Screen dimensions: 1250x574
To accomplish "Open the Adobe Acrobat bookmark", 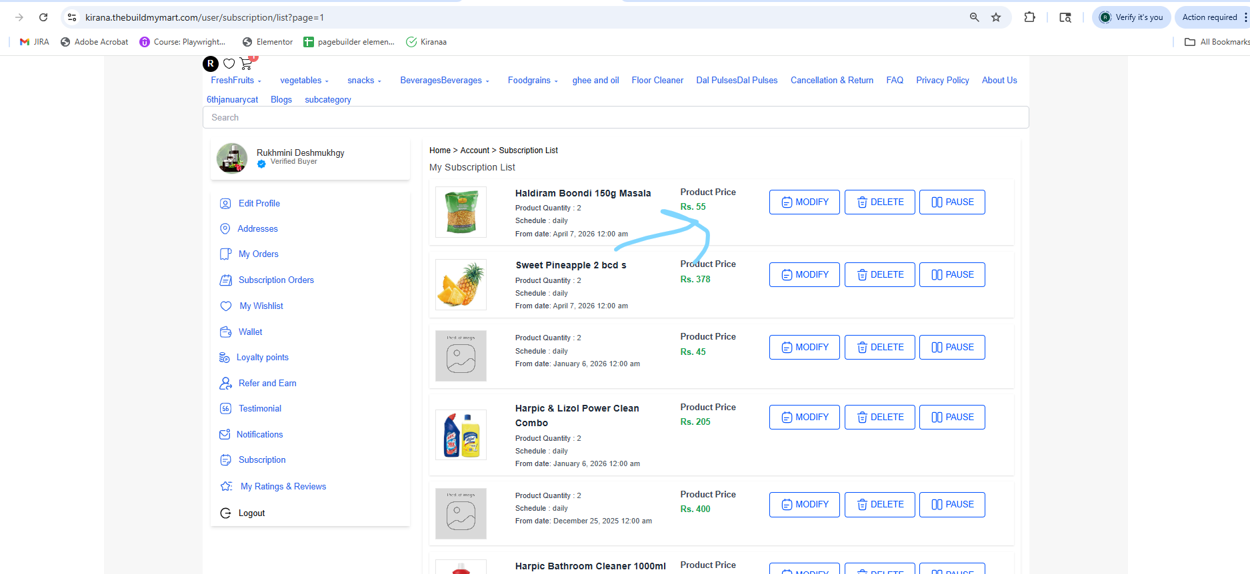I will [94, 42].
